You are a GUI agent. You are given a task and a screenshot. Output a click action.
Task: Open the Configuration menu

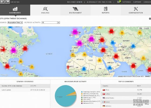(x=136, y=10)
